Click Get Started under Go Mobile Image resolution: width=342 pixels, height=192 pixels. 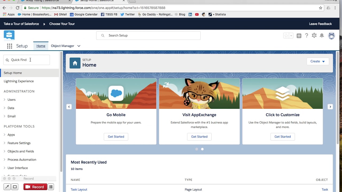(x=116, y=137)
